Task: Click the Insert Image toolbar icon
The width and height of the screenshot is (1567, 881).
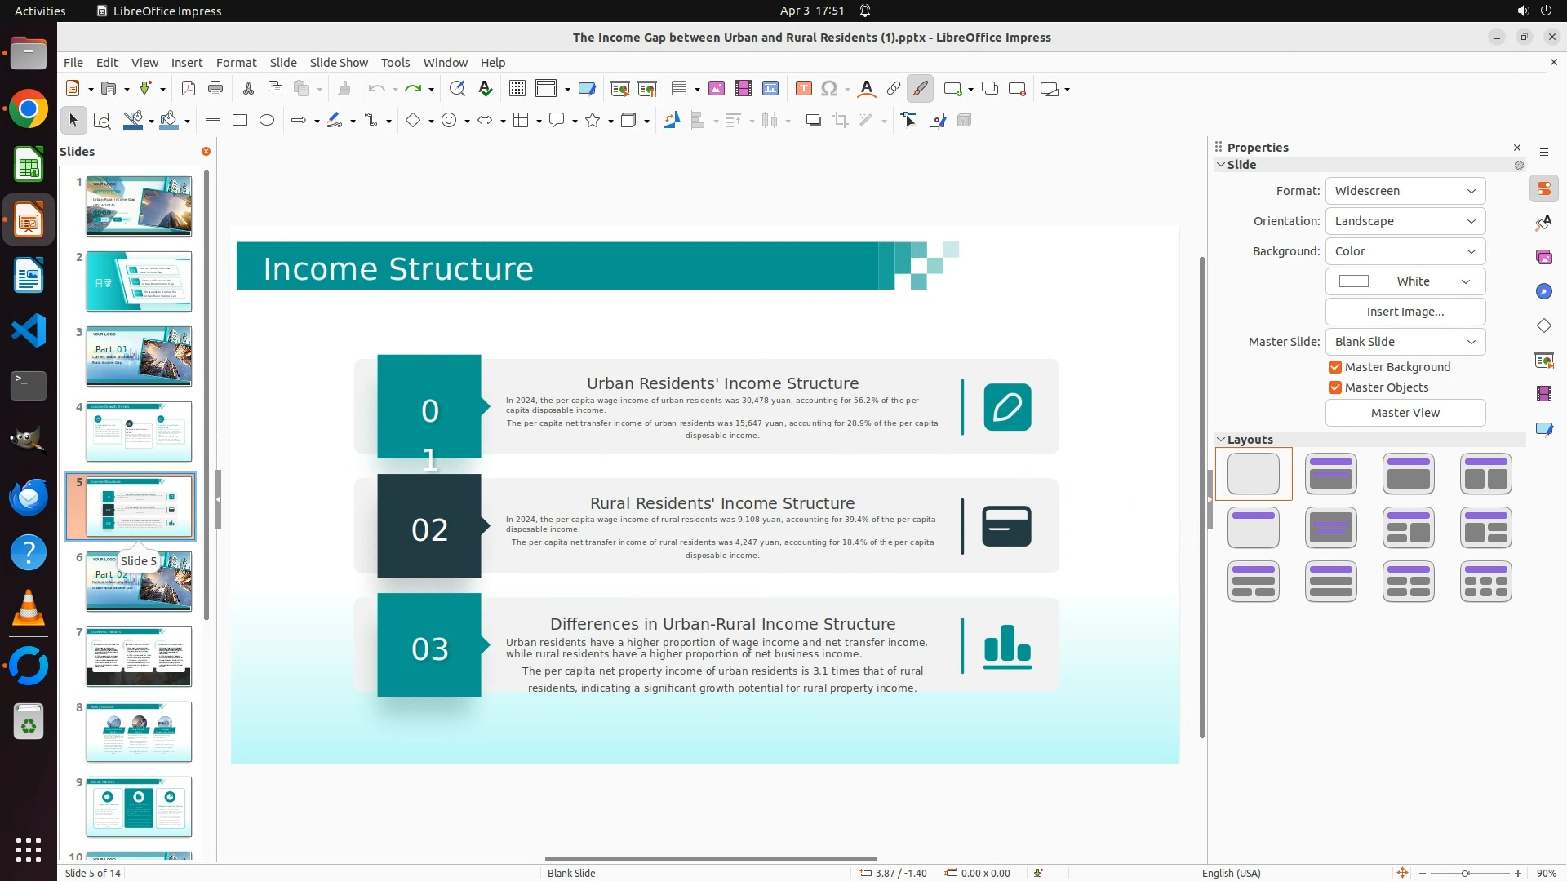Action: (716, 89)
